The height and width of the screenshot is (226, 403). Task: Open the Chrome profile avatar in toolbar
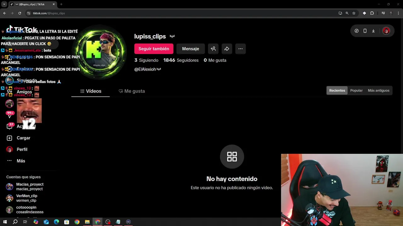(391, 13)
